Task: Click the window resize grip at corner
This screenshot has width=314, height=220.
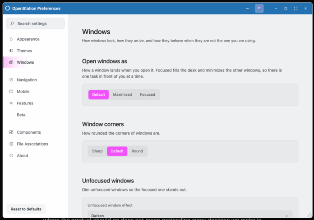Action: (309, 215)
